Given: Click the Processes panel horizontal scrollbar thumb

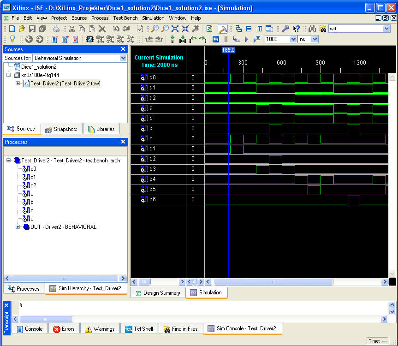Looking at the screenshot, I should click(65, 279).
